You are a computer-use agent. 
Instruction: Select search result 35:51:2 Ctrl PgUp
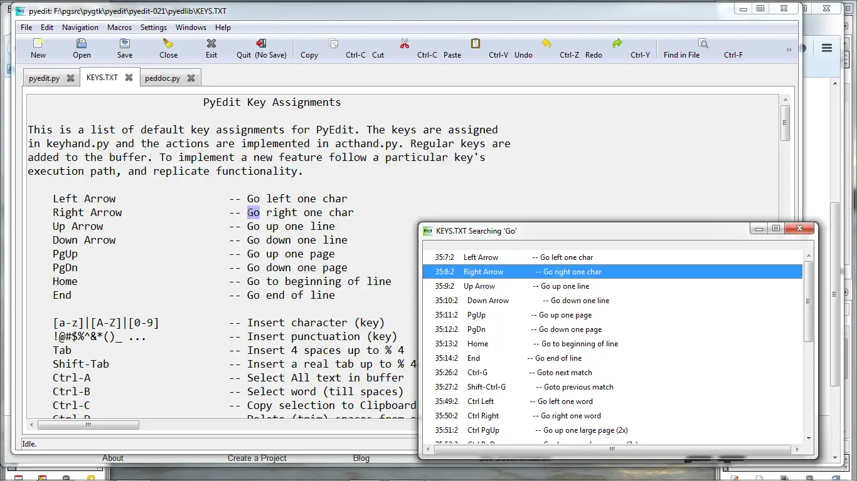click(612, 430)
